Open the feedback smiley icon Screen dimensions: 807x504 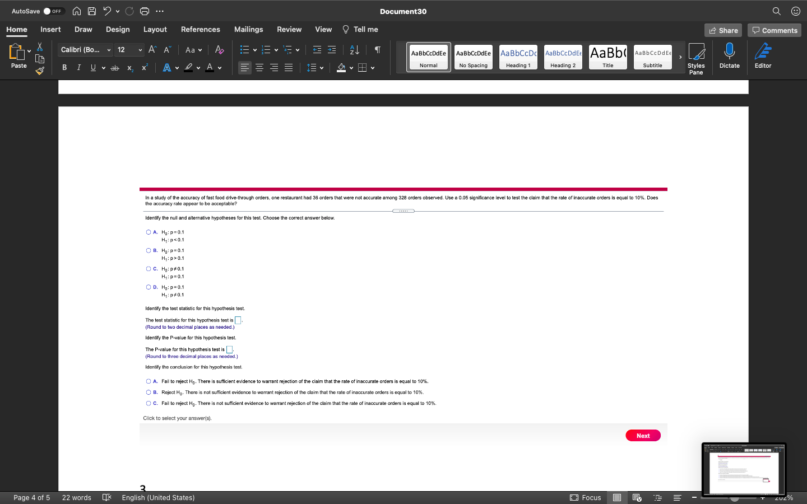[x=795, y=11]
